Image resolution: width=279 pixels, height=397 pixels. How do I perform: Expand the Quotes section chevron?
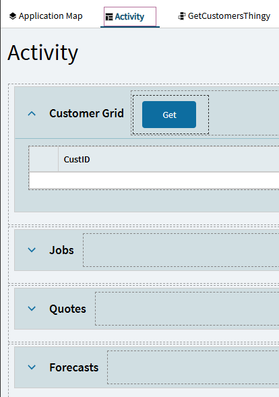coord(32,309)
